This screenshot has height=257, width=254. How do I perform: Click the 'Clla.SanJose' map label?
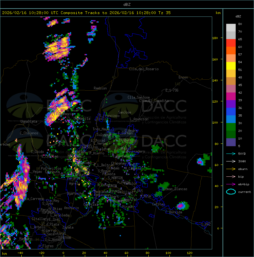point(139,97)
